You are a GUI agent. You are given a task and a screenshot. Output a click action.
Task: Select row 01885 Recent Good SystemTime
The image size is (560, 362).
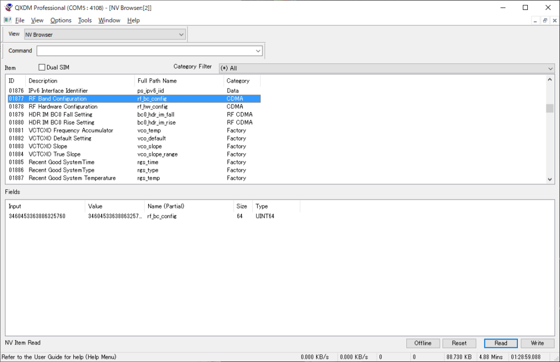[x=135, y=162]
